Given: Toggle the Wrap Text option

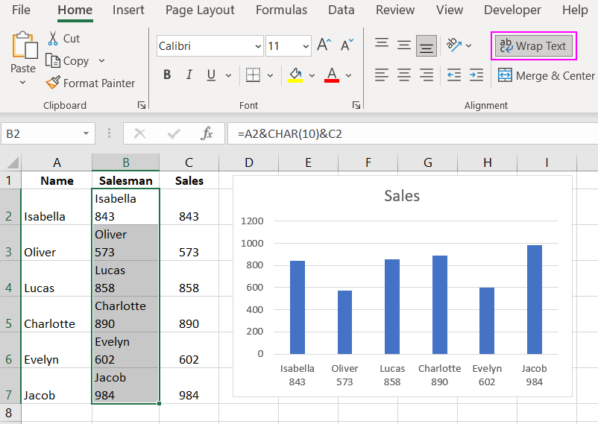Looking at the screenshot, I should pos(533,46).
